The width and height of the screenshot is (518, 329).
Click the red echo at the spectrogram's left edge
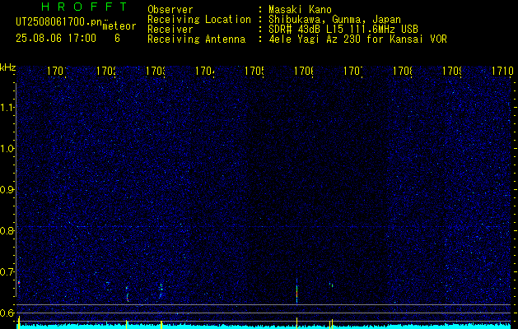tap(19, 283)
